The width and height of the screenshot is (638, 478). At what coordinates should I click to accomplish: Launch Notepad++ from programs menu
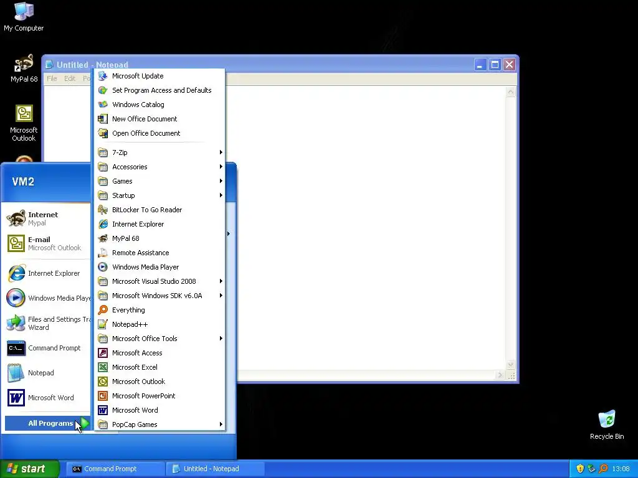point(159,324)
